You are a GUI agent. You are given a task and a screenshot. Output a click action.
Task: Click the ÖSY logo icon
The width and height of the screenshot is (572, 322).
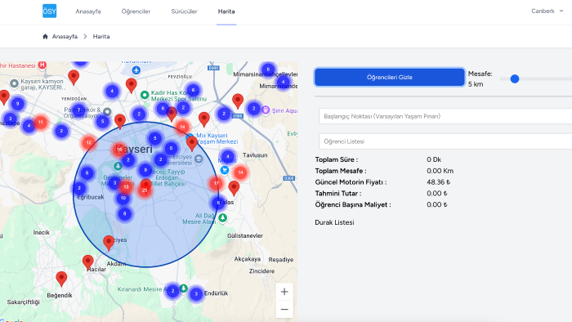[49, 11]
